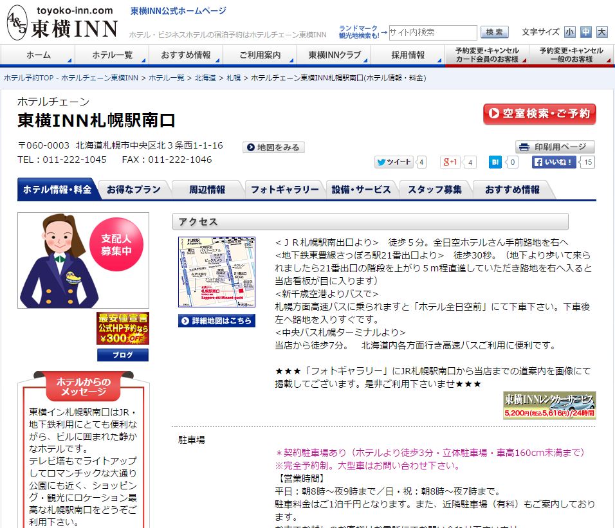Viewport: 615px width, 528px height.
Task: Click the ＊契約駐車場あり pink notice text
Action: tap(430, 453)
